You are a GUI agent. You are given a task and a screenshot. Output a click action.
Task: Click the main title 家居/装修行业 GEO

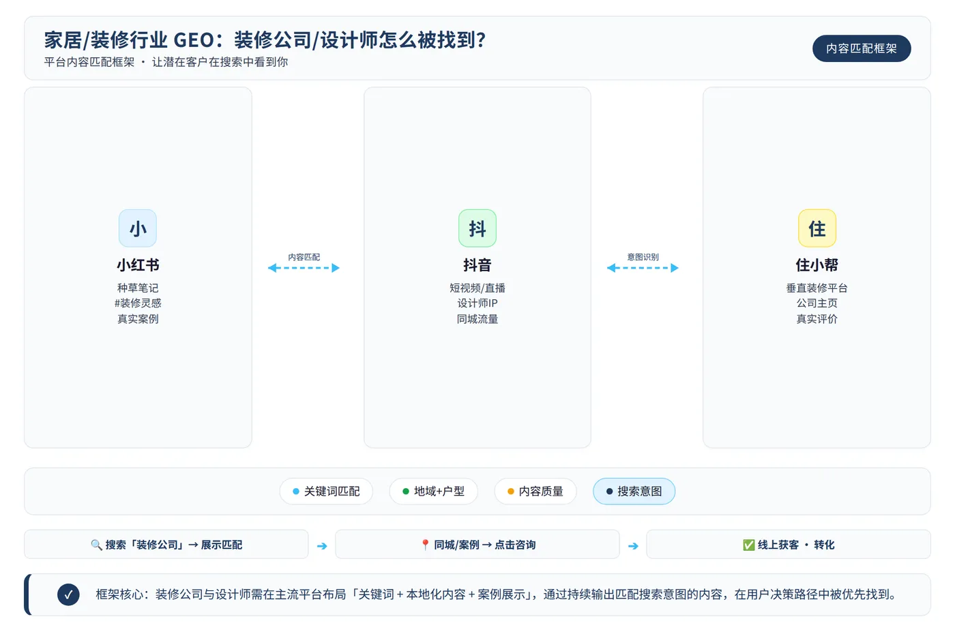coord(265,40)
